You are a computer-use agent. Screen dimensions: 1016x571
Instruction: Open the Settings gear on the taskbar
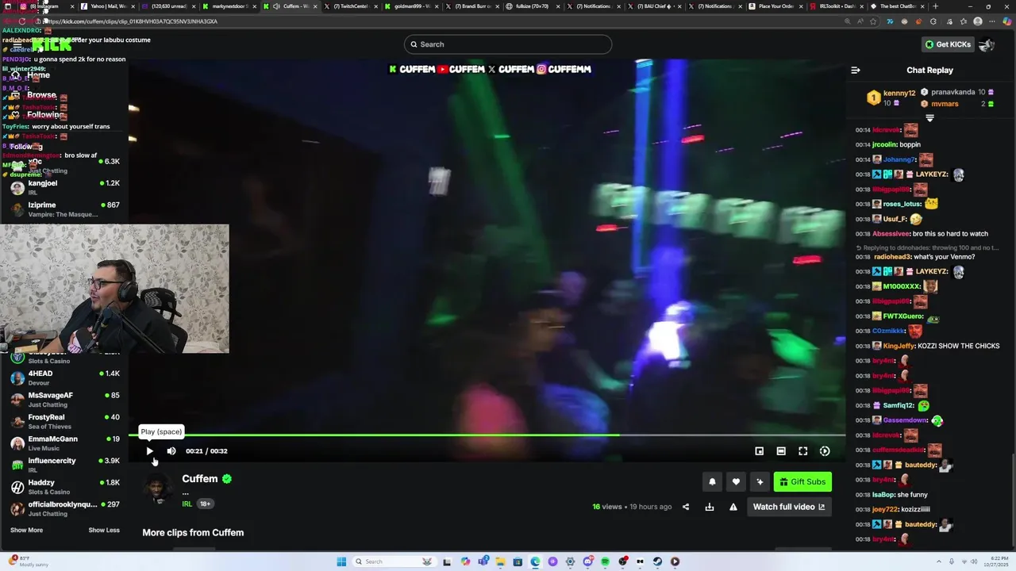pos(570,561)
